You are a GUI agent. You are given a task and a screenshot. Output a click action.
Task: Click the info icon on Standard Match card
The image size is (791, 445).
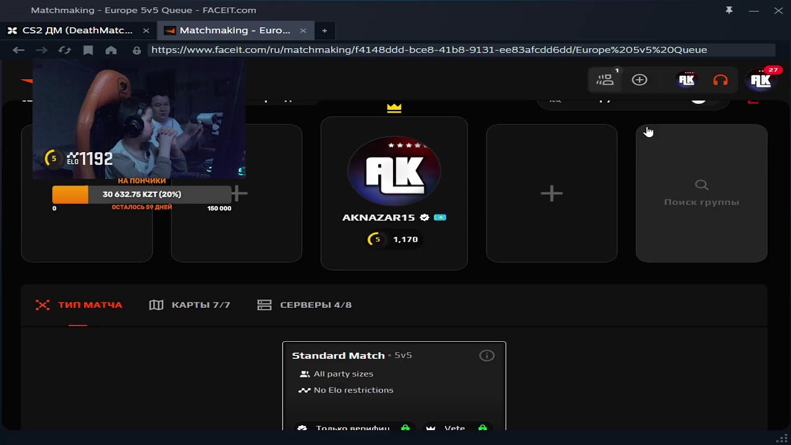[x=487, y=355]
